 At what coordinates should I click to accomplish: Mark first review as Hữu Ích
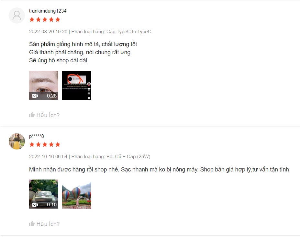(44, 115)
